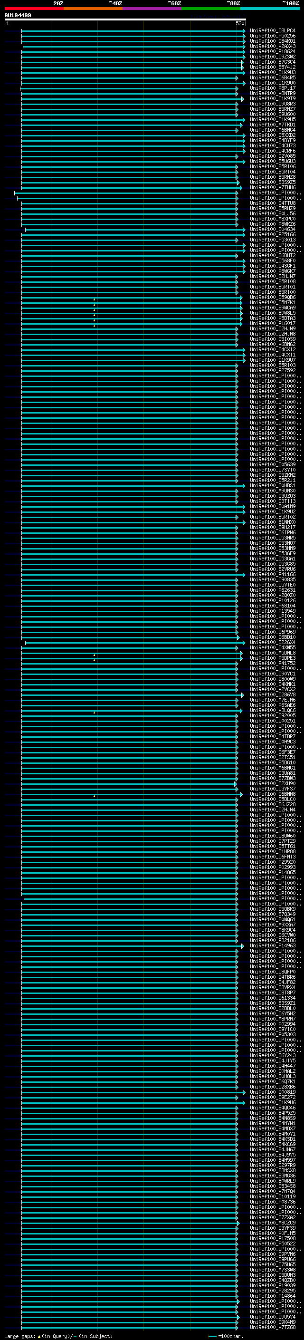Image resolution: width=304 pixels, height=1340 pixels.
Task: Choose UniRef100_P25166 entry
Action: [x=273, y=235]
